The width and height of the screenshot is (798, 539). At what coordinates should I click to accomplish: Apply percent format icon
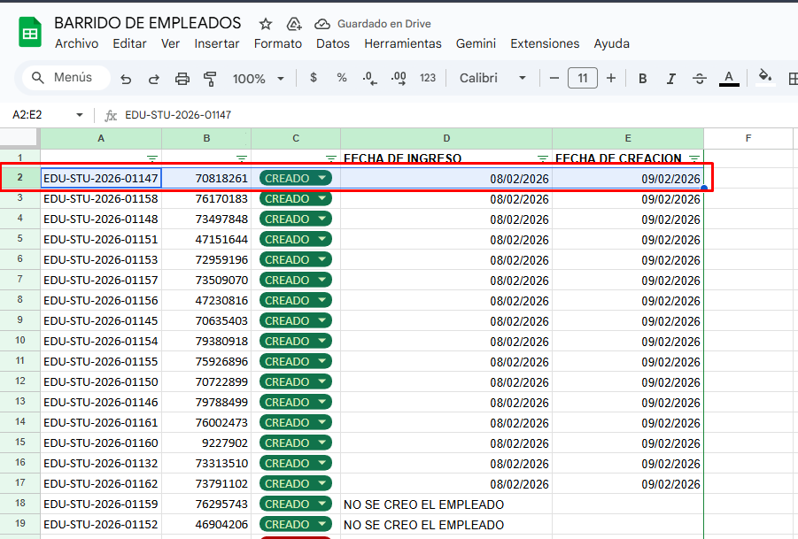(342, 78)
